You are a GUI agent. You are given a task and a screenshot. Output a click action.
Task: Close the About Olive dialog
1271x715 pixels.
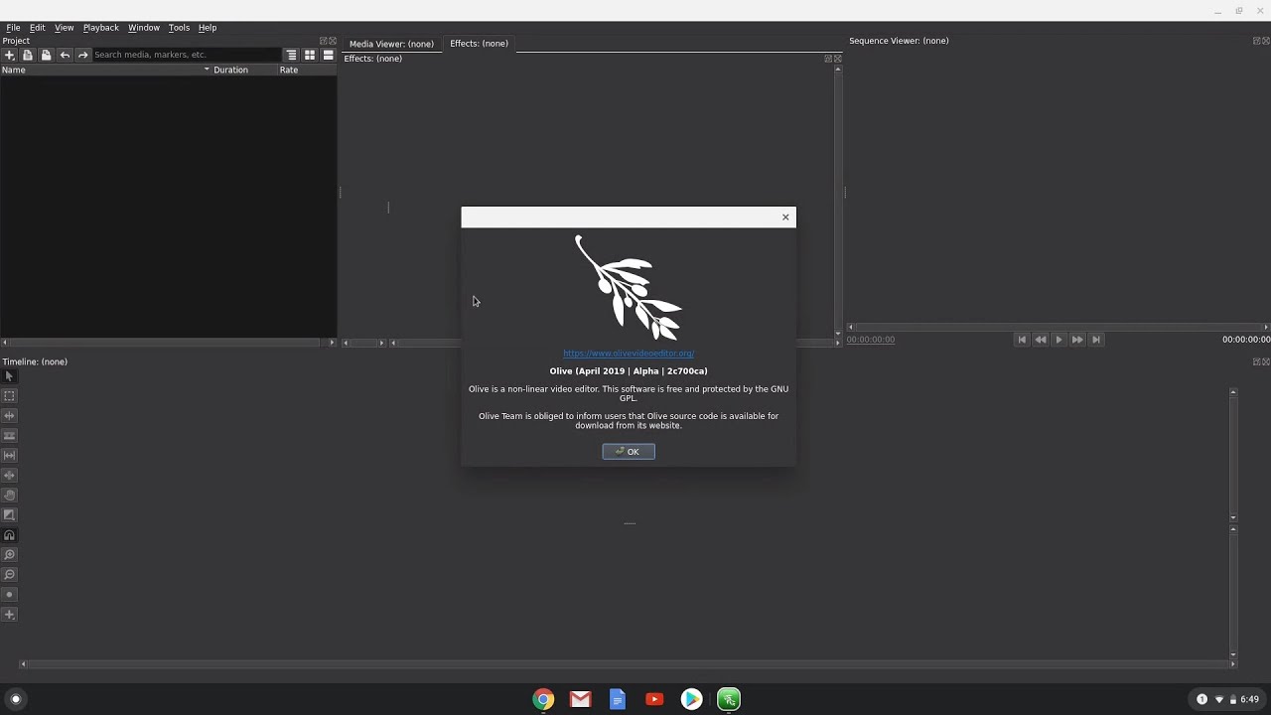click(x=785, y=217)
